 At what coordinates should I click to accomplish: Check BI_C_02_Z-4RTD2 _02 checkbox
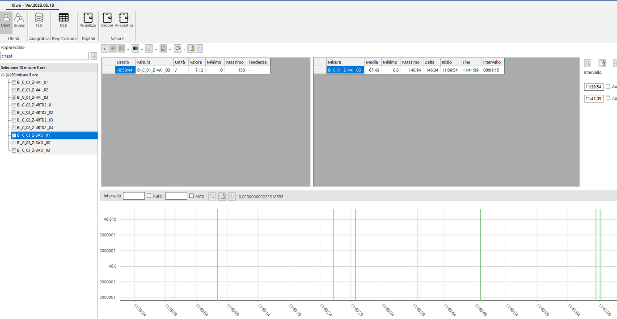tap(14, 113)
